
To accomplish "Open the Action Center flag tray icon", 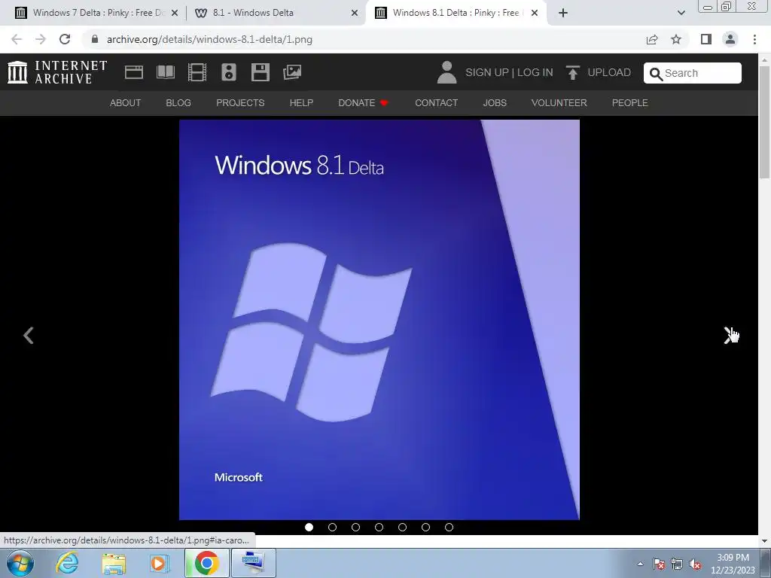I will [659, 564].
